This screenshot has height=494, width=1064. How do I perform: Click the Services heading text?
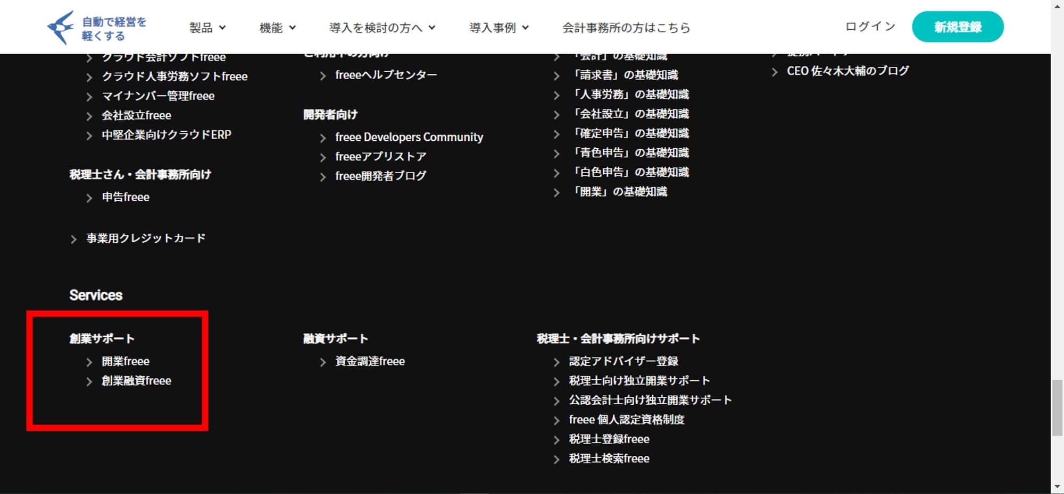click(96, 295)
